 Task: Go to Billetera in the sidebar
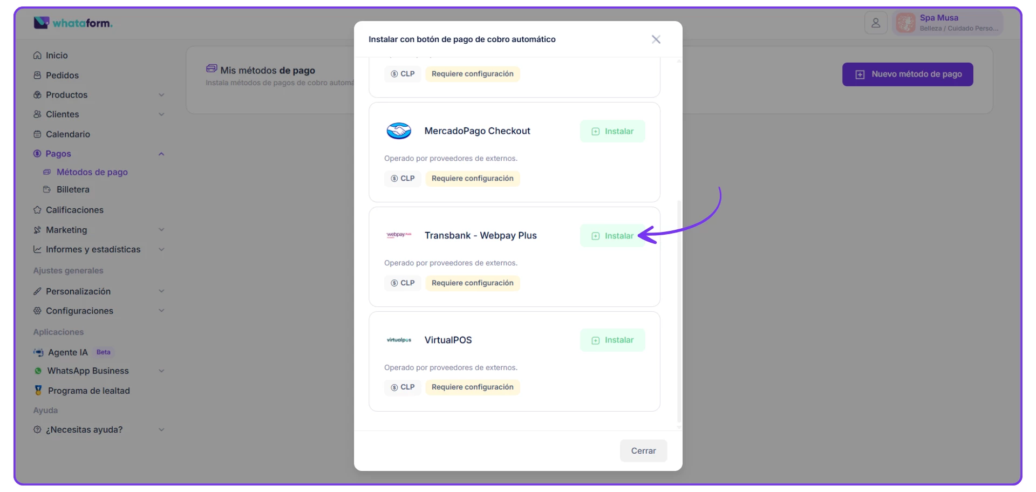(x=73, y=189)
